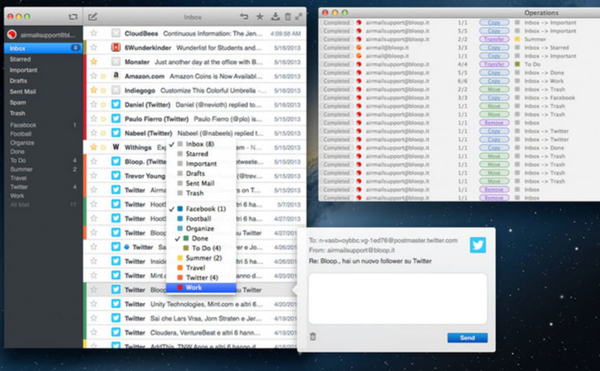Unstar the Withings message
This screenshot has height=371, width=600.
(94, 147)
